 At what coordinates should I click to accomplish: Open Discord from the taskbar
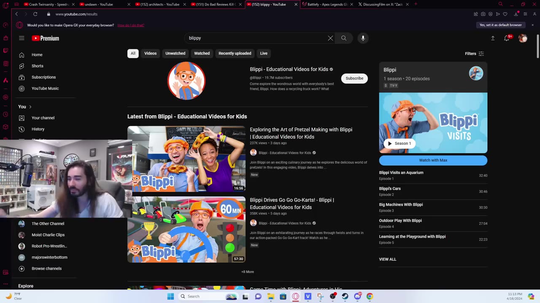(357, 296)
